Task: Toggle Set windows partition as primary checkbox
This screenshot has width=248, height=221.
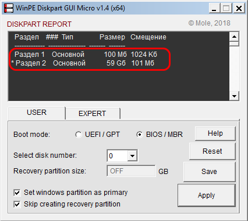Action: click(17, 193)
